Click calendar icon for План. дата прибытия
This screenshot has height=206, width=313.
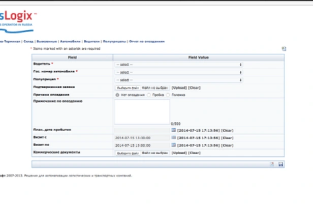coord(173,130)
